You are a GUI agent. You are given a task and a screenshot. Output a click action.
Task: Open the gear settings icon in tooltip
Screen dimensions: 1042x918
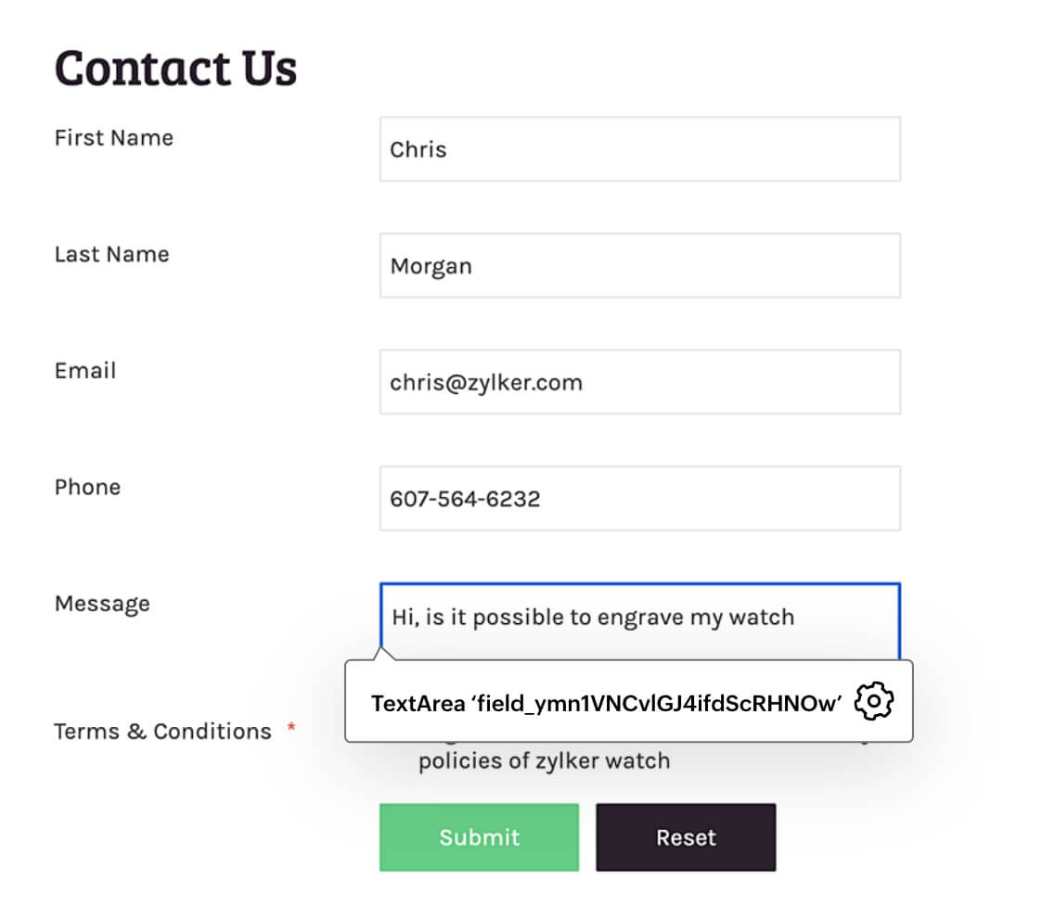point(873,701)
